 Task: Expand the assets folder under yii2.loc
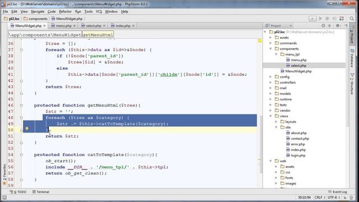pos(270,38)
